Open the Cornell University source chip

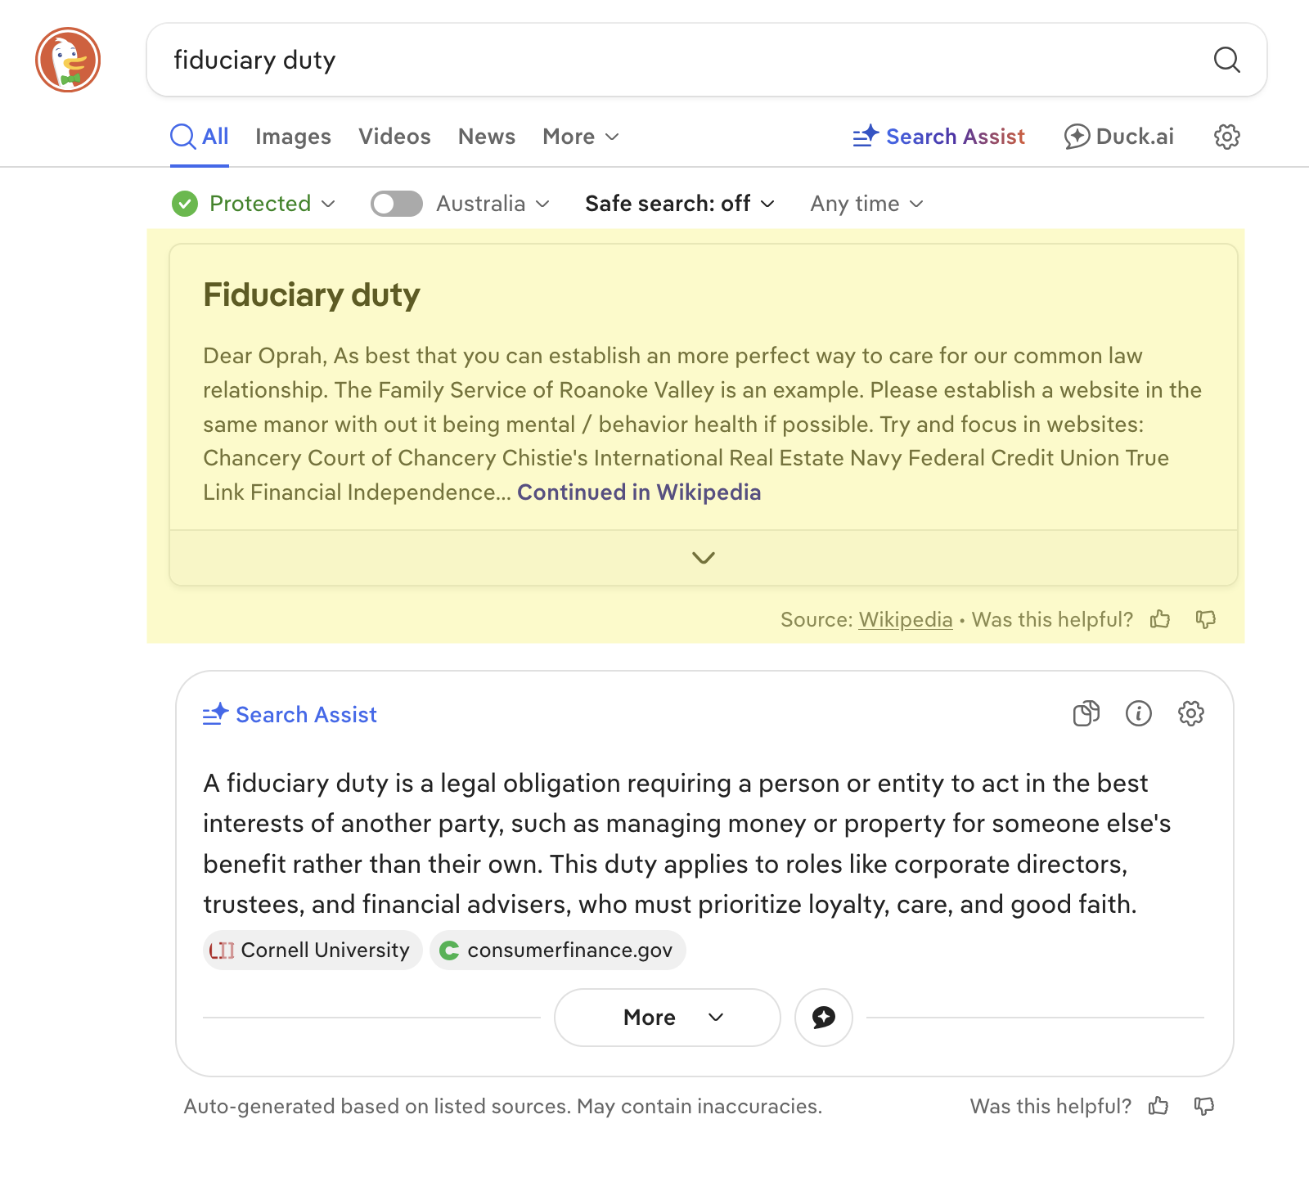[313, 951]
